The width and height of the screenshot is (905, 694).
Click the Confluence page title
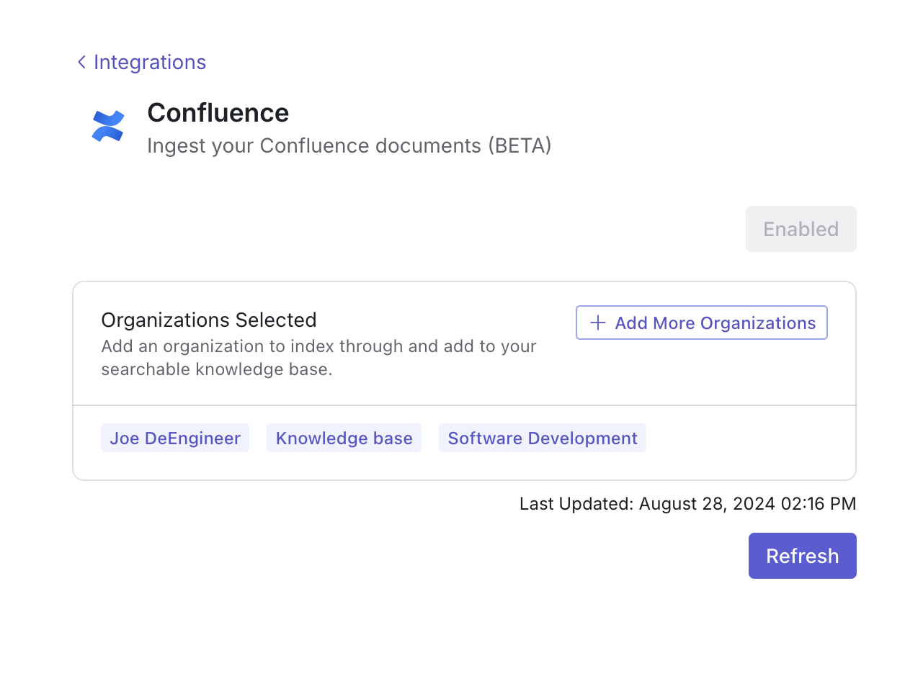coord(218,113)
